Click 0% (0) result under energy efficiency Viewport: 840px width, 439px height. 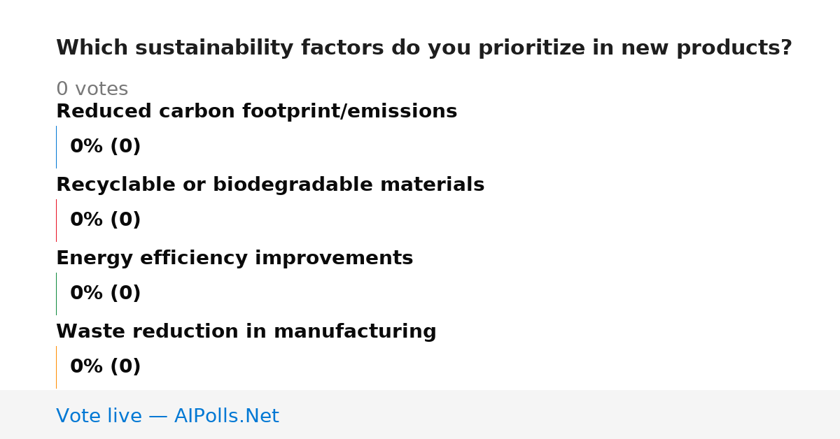[x=106, y=294]
